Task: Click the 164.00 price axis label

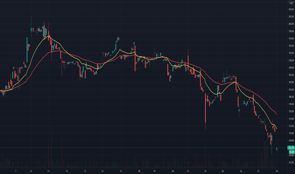Action: tap(291, 155)
